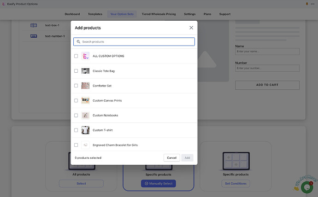Open the We Are Here chat widget
The image size is (318, 197).
click(307, 187)
